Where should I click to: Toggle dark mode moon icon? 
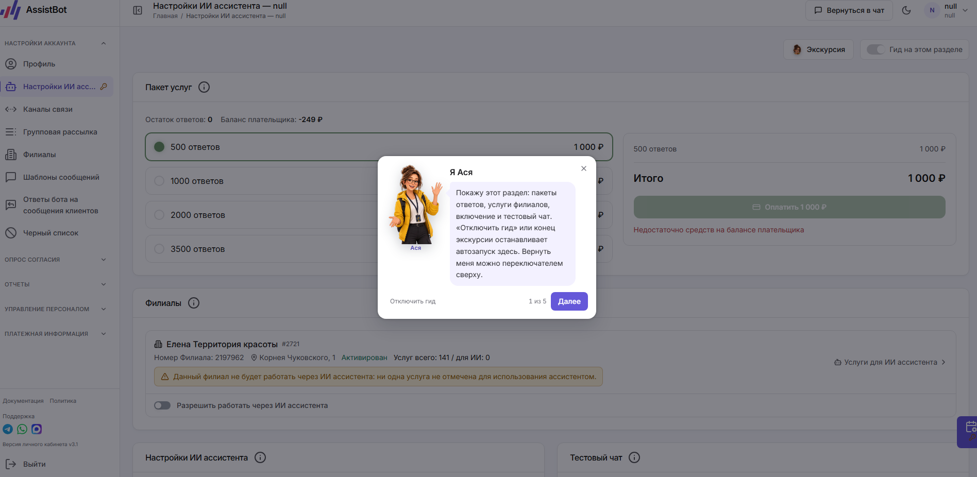click(906, 10)
